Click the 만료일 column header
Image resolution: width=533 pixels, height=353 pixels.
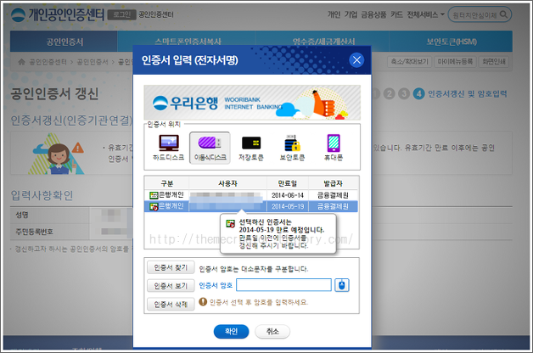pos(288,183)
